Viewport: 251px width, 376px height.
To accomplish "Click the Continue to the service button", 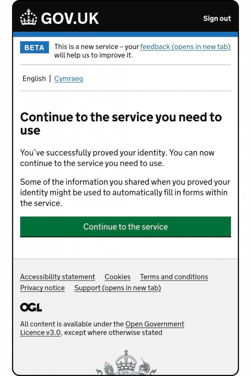I will (126, 227).
